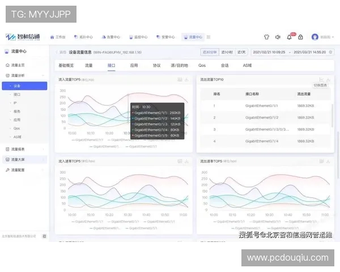340x272 pixels.
Task: Select 设备 in the sidebar
Action: click(24, 86)
